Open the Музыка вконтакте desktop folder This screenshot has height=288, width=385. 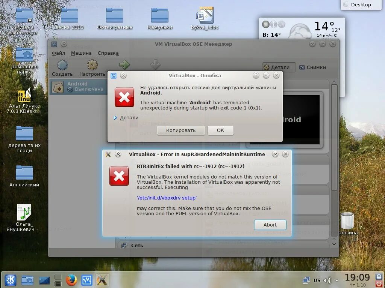[x=24, y=21]
